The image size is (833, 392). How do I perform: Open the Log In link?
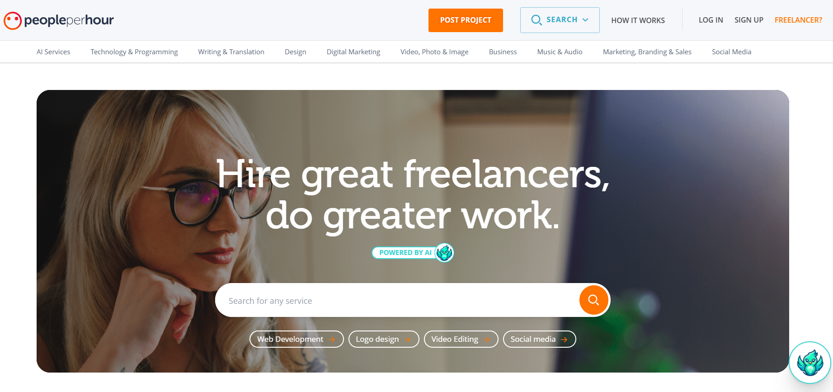(x=711, y=20)
